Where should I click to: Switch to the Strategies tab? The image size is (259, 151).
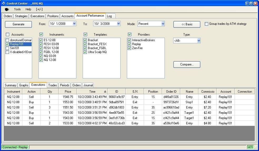coord(21,16)
